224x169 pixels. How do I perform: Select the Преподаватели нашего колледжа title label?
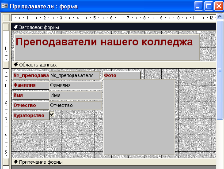107,47
